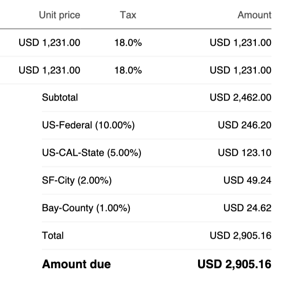This screenshot has height=294, width=304.
Task: Click the Unit price column header
Action: [x=59, y=15]
